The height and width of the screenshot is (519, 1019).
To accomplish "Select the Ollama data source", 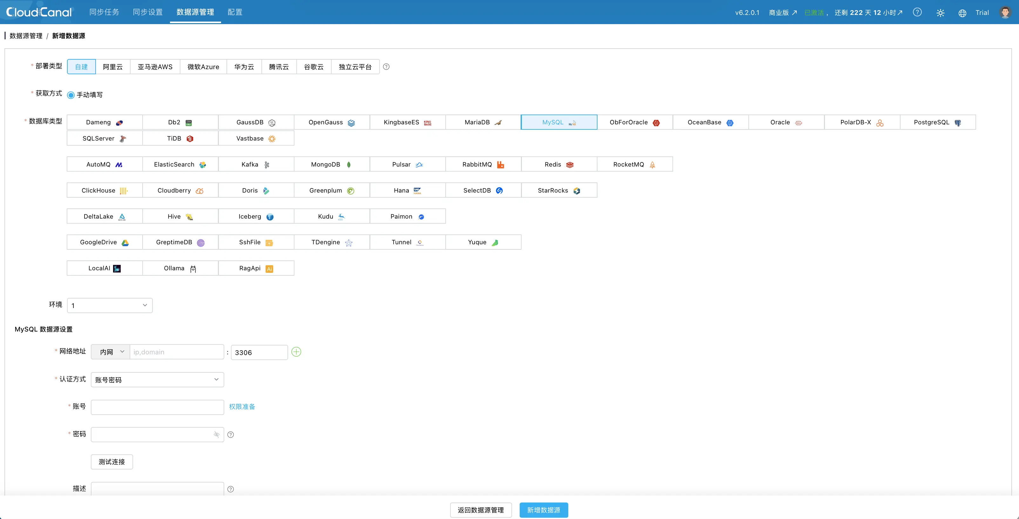I will click(x=180, y=268).
